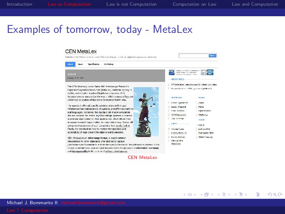Go to previous subsection arrow
This screenshot has height=214, width=285.
(219, 194)
